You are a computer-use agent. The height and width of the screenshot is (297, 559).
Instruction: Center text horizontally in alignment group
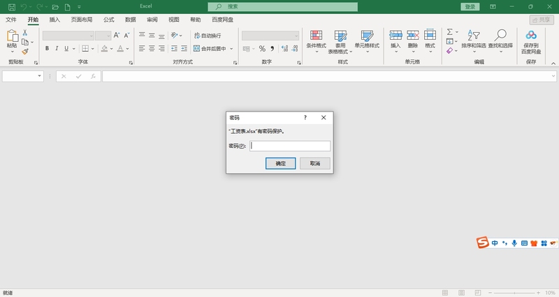coord(152,48)
